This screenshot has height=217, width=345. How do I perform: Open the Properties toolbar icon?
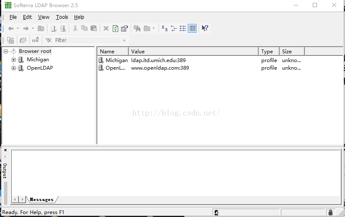tap(125, 29)
